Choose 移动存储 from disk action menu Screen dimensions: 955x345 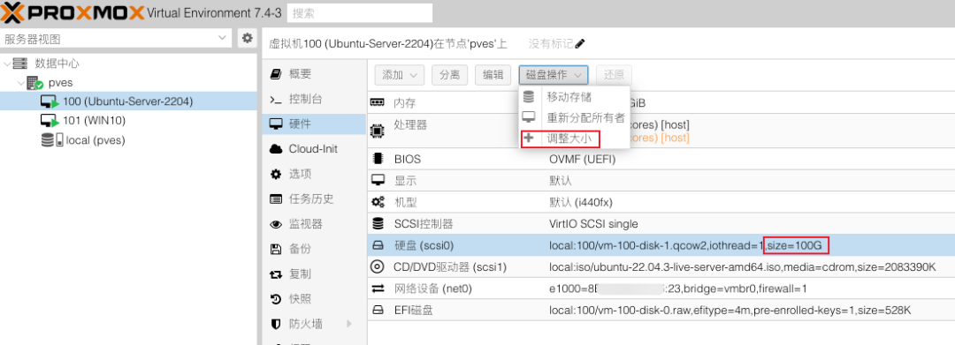pyautogui.click(x=574, y=97)
